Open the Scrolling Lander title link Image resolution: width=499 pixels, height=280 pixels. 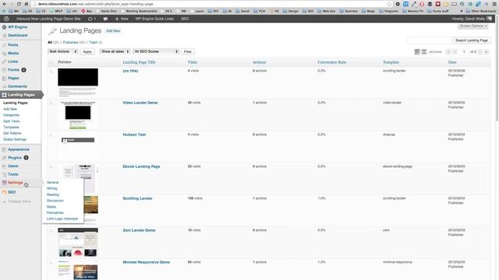tap(137, 198)
